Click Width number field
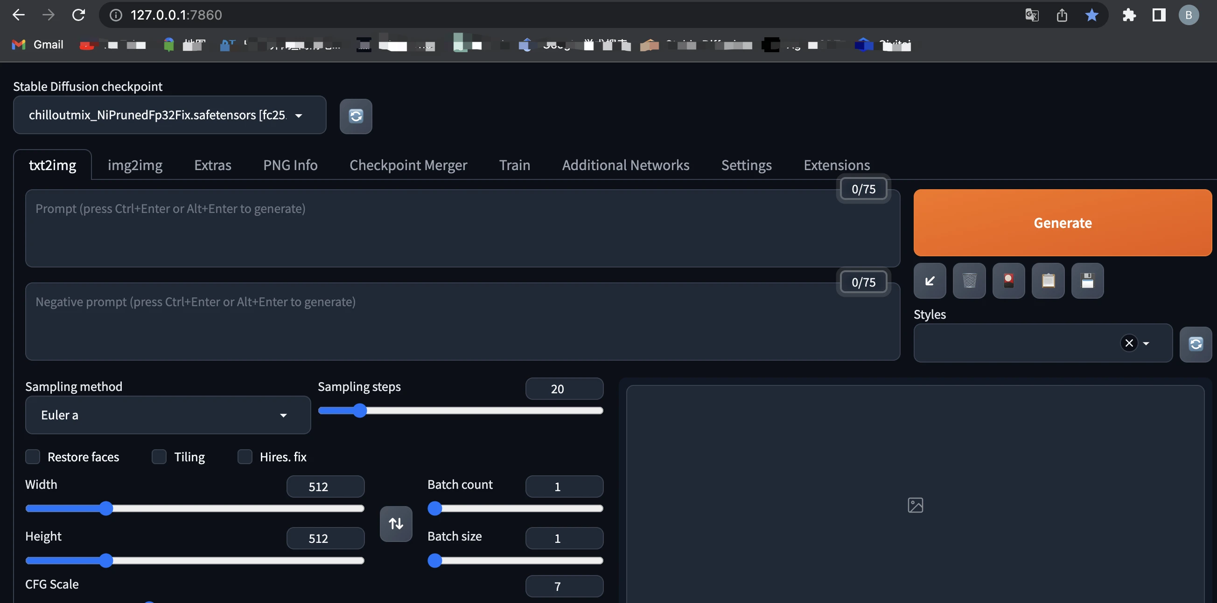 tap(326, 487)
